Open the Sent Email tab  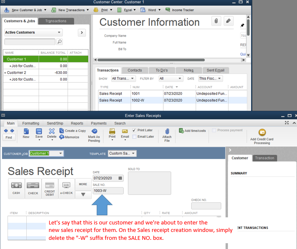[x=215, y=70]
